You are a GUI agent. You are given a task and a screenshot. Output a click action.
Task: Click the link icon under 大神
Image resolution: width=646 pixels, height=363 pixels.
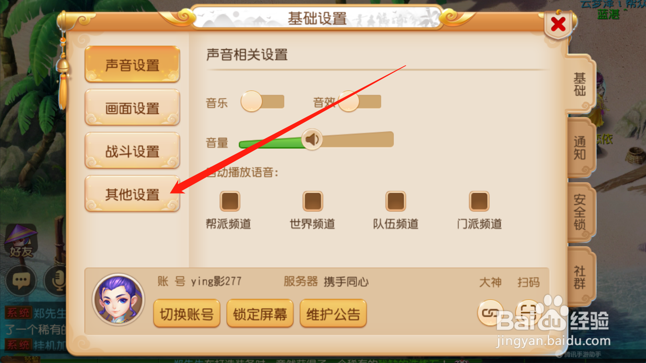490,313
